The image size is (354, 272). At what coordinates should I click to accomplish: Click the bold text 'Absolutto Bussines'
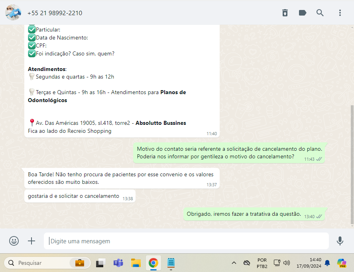pos(161,123)
